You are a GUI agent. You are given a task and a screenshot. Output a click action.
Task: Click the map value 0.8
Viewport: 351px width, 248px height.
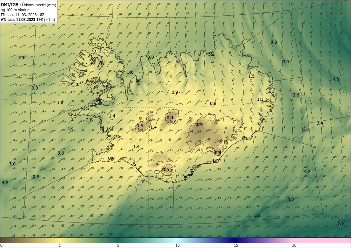pyautogui.click(x=213, y=103)
